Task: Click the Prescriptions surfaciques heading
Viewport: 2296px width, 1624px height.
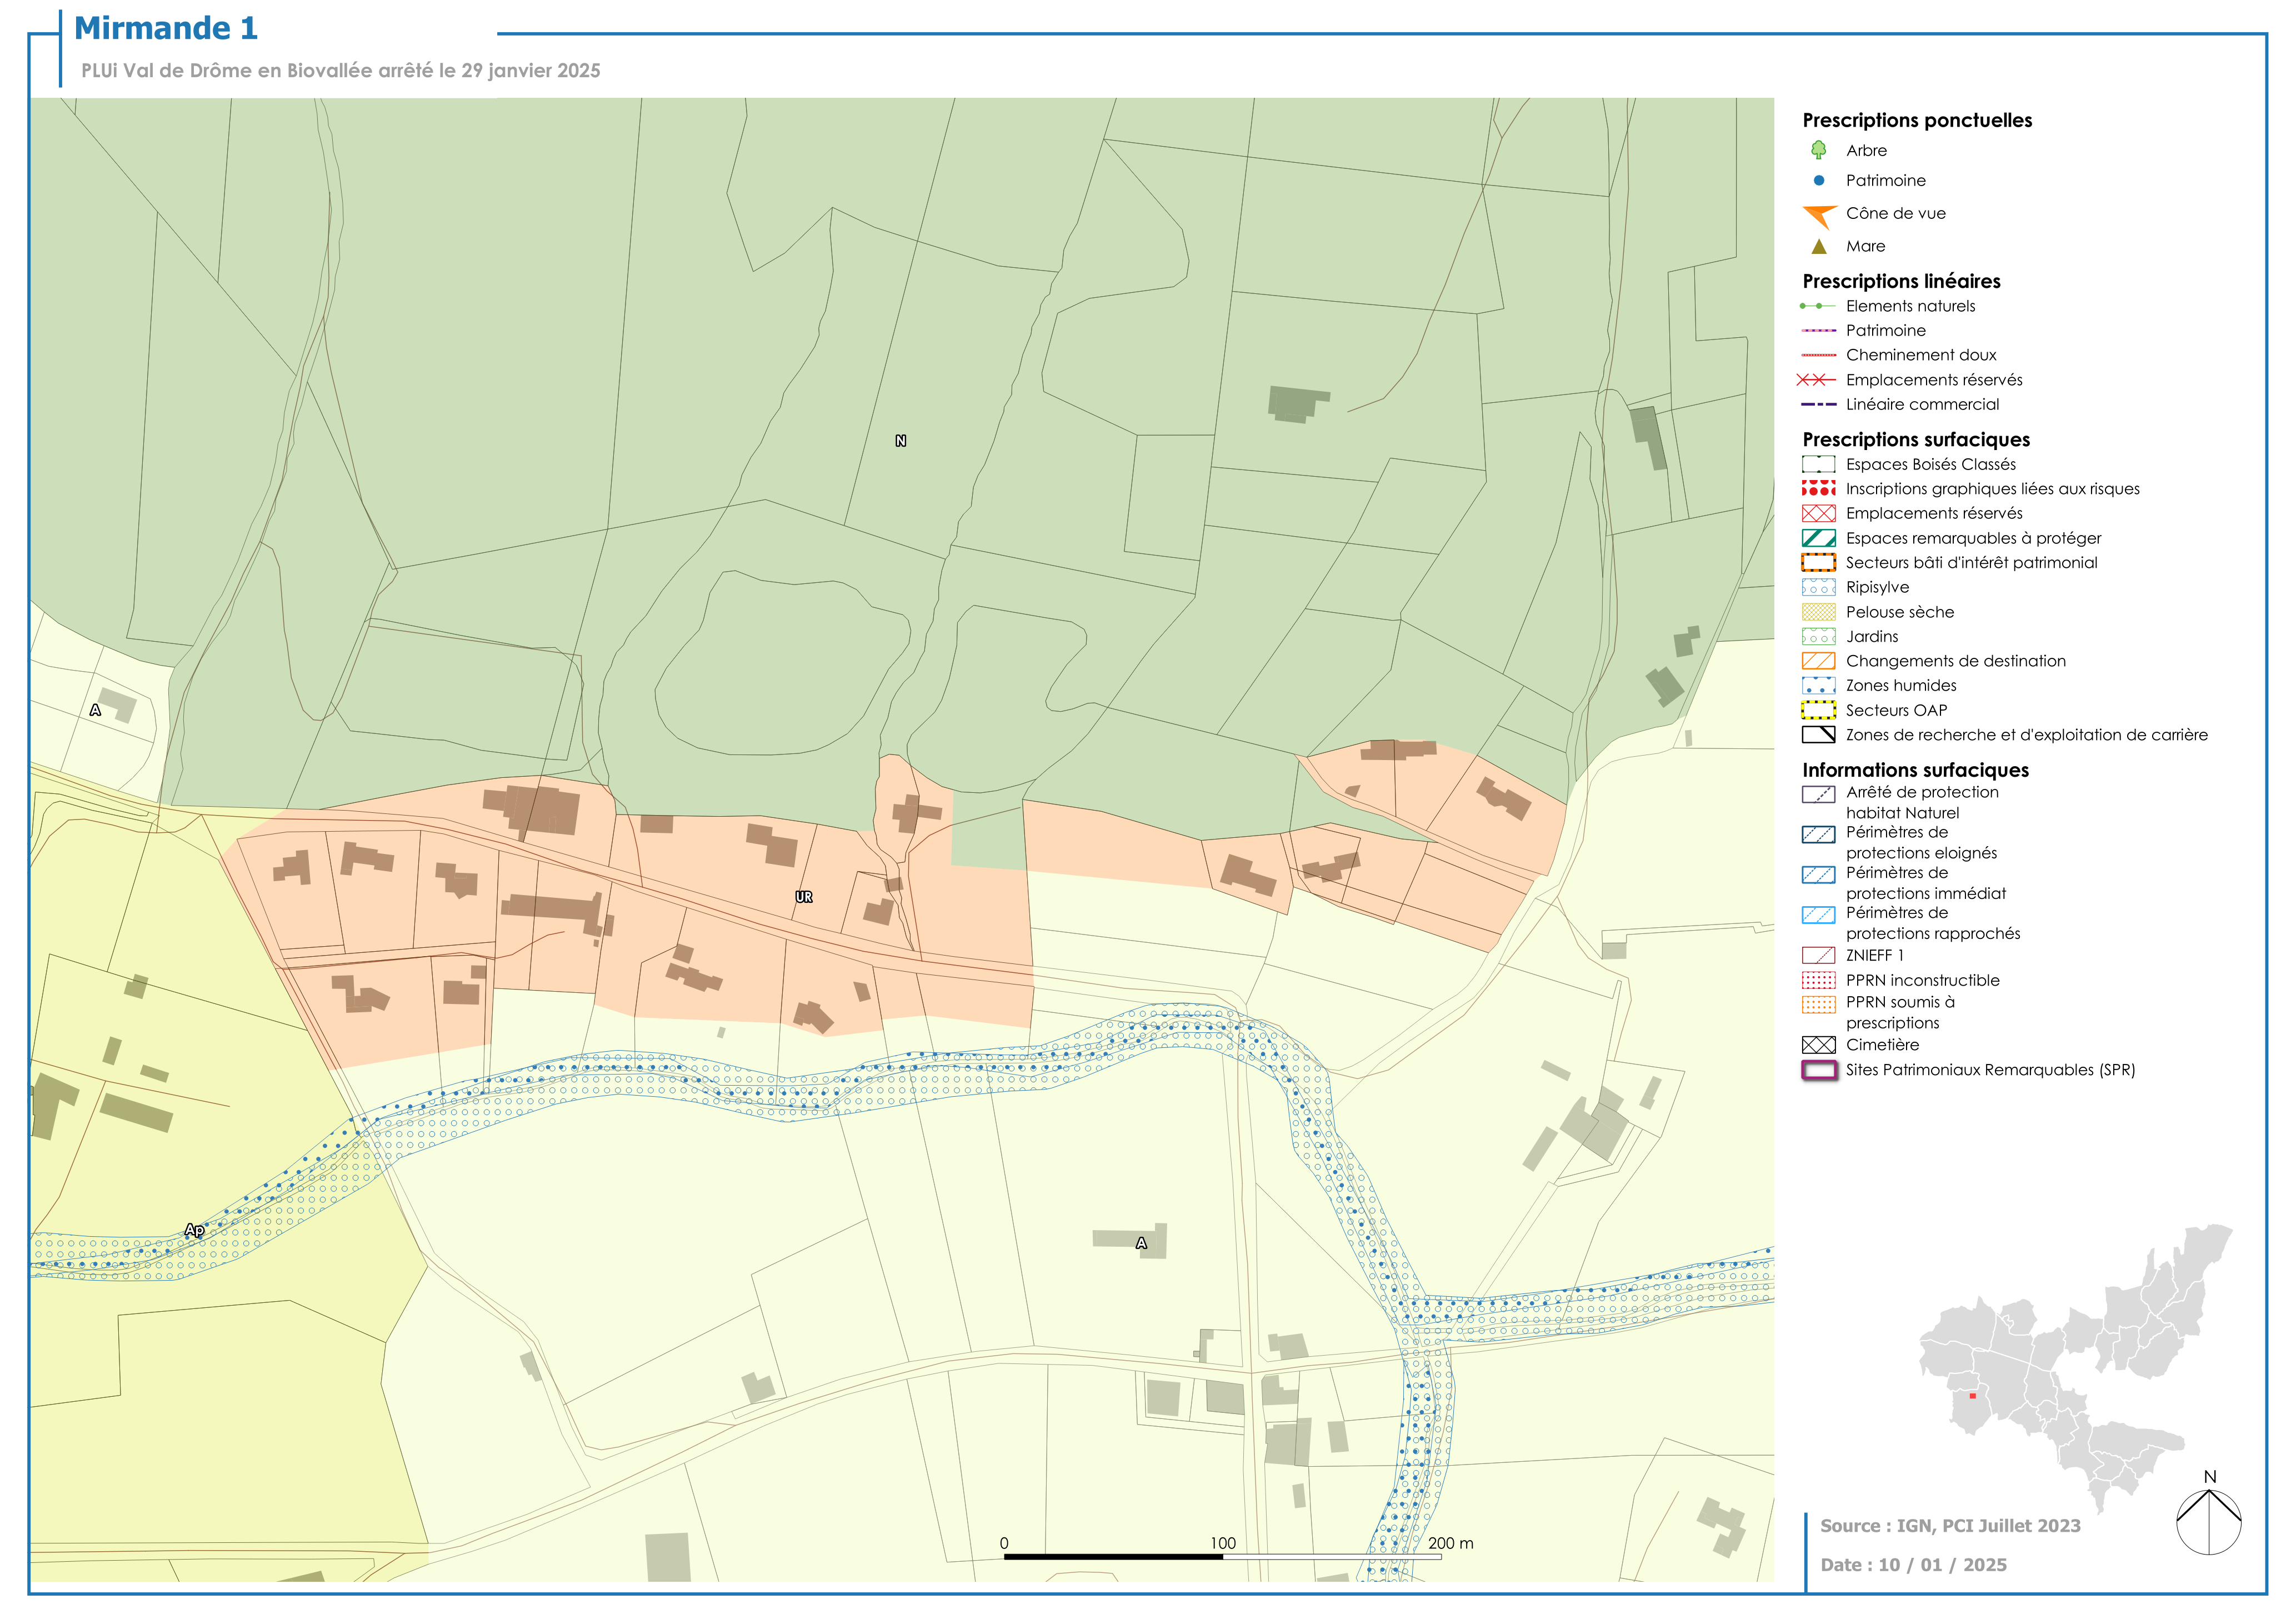Action: point(1916,439)
